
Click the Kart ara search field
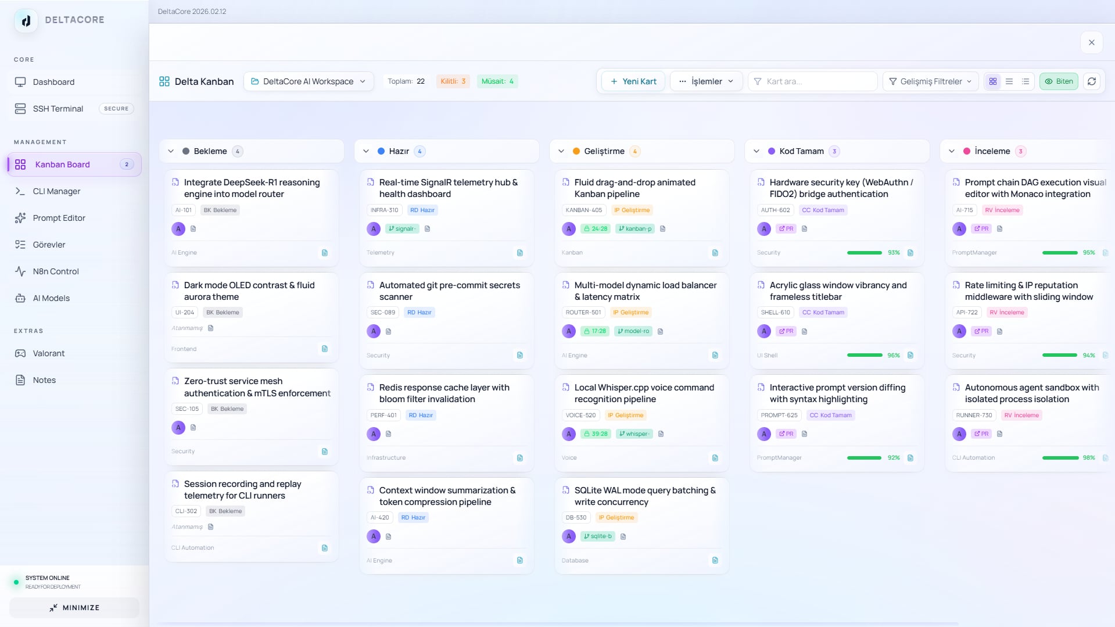tap(813, 81)
